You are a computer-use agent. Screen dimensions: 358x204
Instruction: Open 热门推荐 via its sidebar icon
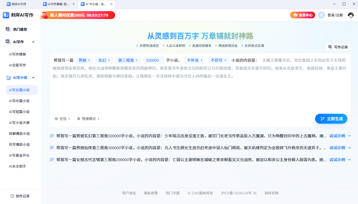[x=7, y=29]
